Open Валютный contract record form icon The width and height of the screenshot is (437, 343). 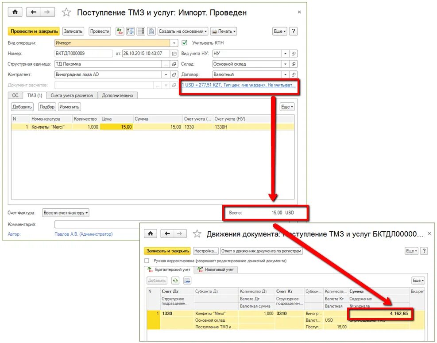[294, 74]
